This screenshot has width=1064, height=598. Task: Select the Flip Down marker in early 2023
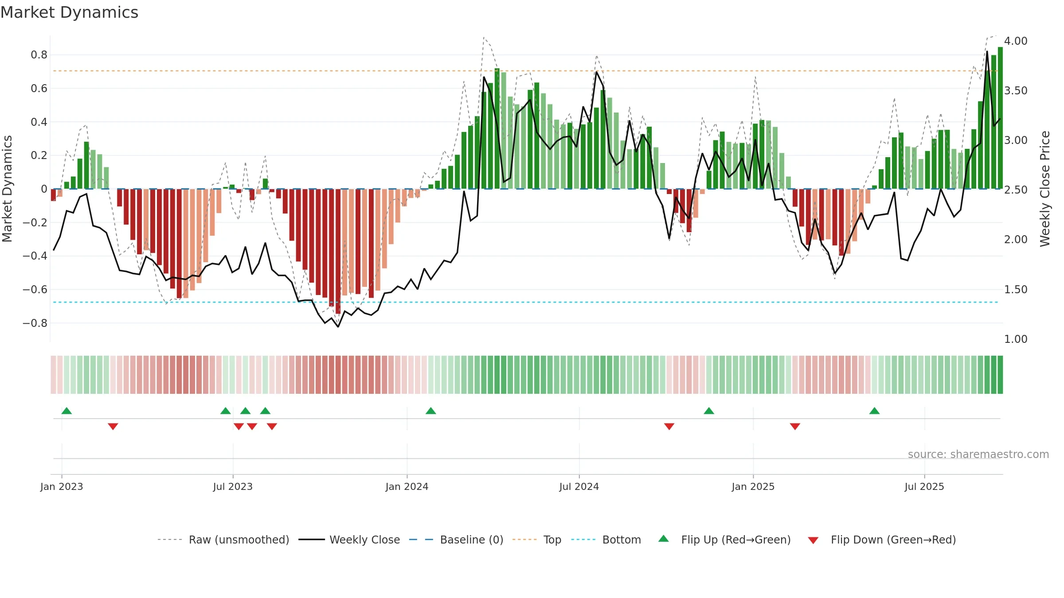click(113, 426)
